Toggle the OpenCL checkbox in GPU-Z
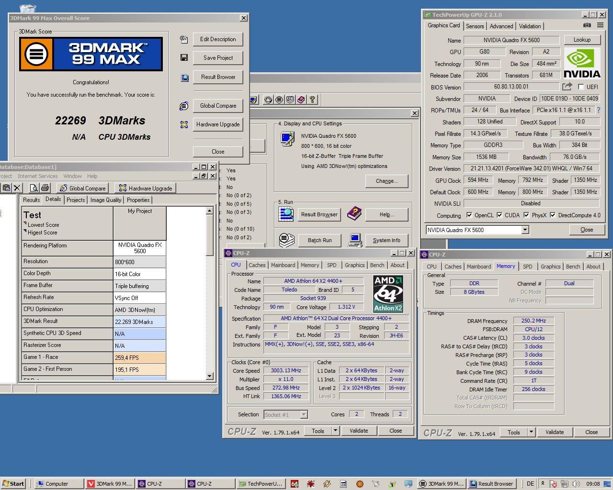 coord(469,215)
